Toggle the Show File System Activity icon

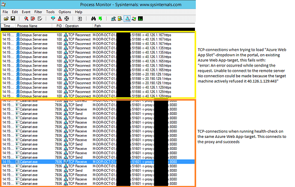[120, 19]
